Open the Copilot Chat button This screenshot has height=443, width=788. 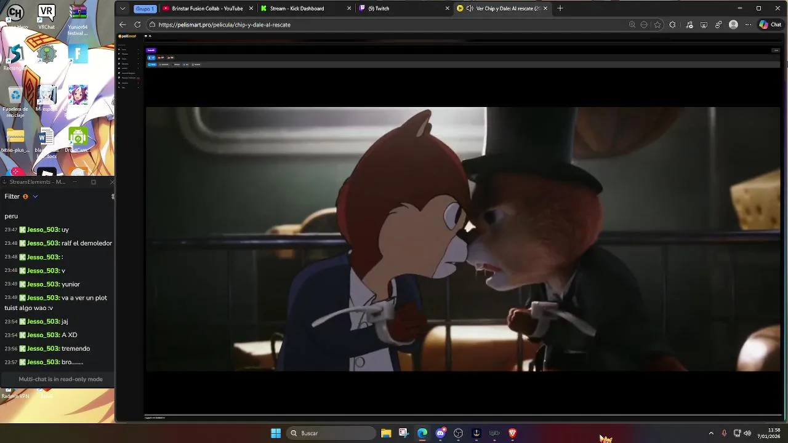tap(770, 25)
